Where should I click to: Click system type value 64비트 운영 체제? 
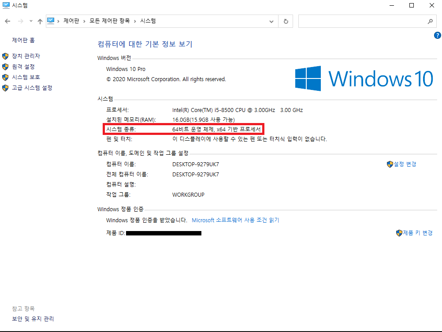[216, 130]
